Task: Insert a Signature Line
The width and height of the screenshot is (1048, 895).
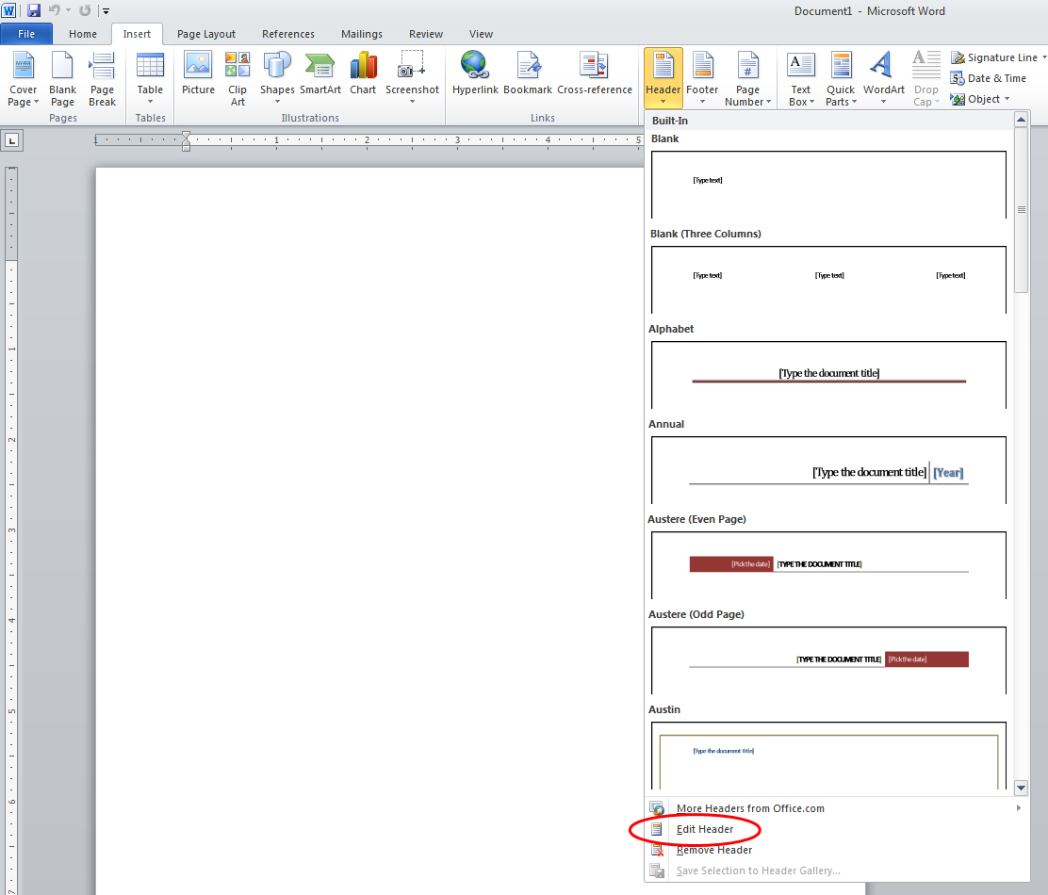Action: (997, 57)
